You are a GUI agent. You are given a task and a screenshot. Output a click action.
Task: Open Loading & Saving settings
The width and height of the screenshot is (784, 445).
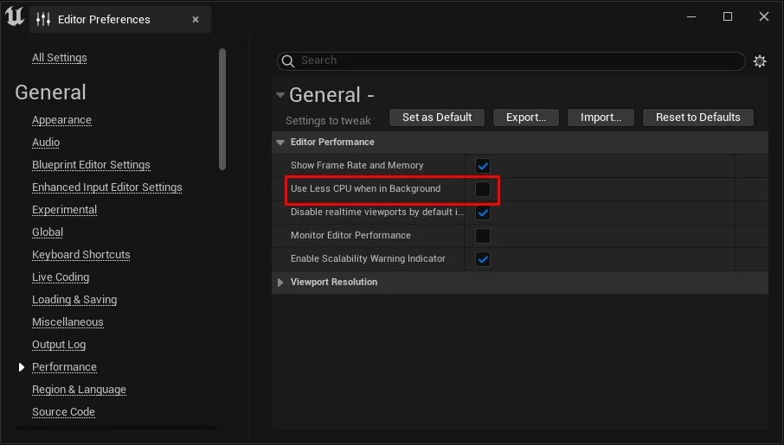(x=74, y=300)
